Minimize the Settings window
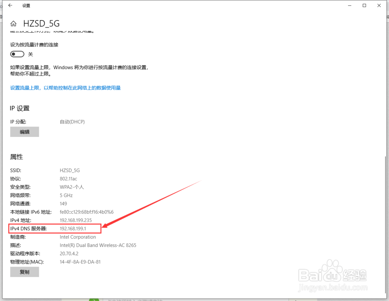This screenshot has width=389, height=301. 350,5
